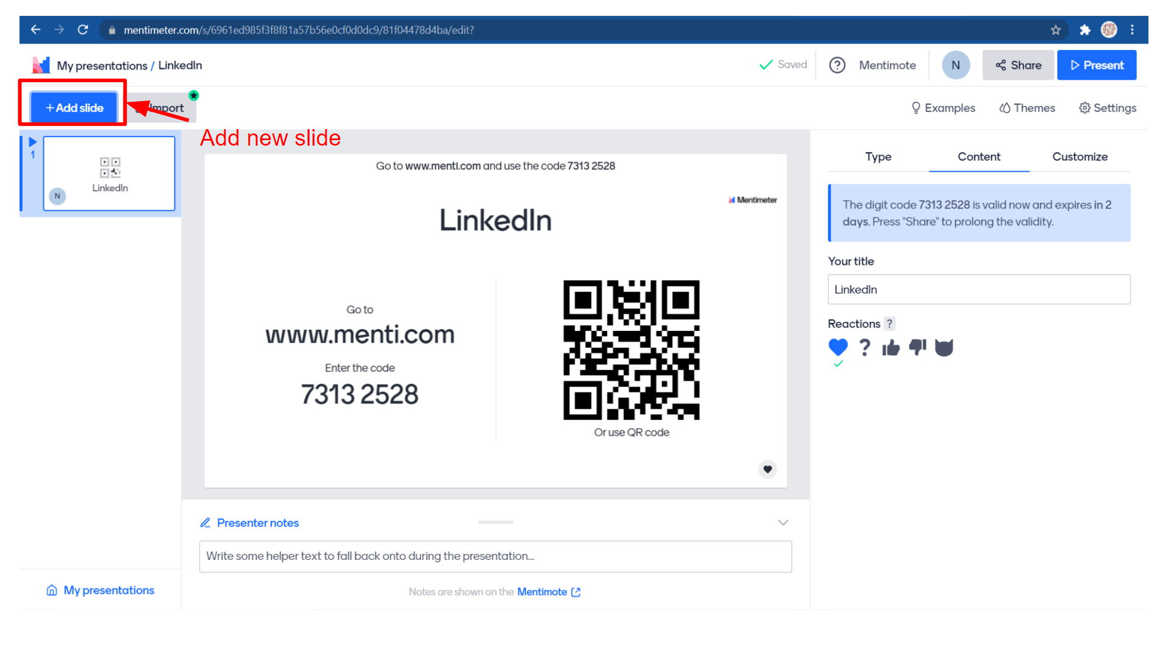Toggle the thumbs up reaction
The width and height of the screenshot is (1170, 658).
pos(890,348)
